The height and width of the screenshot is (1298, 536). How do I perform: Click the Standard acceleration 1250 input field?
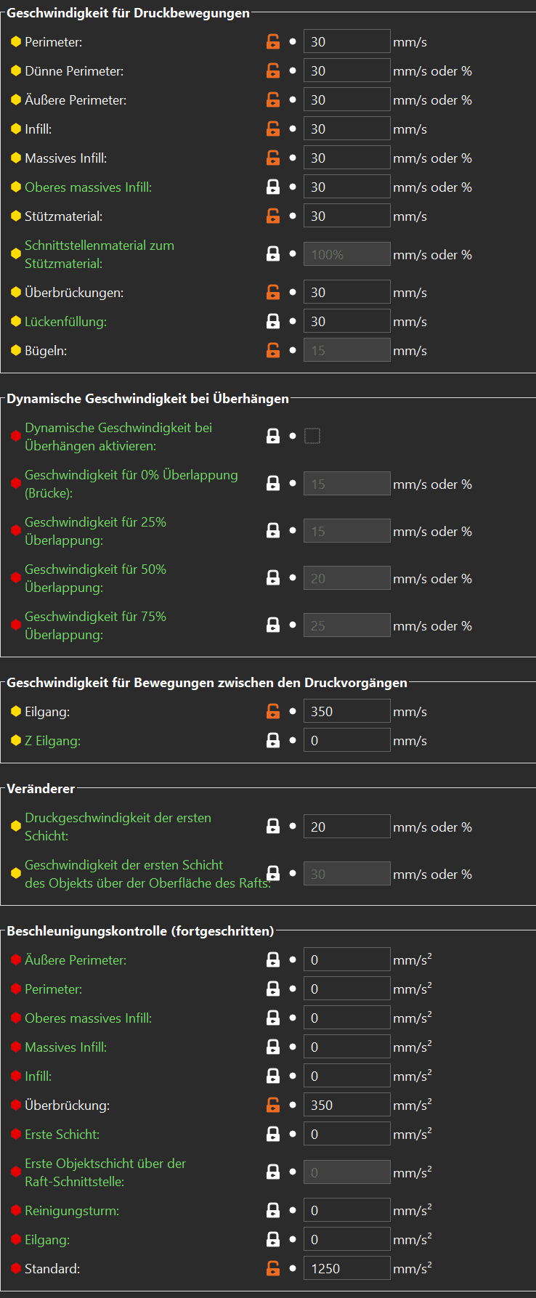pos(346,1269)
